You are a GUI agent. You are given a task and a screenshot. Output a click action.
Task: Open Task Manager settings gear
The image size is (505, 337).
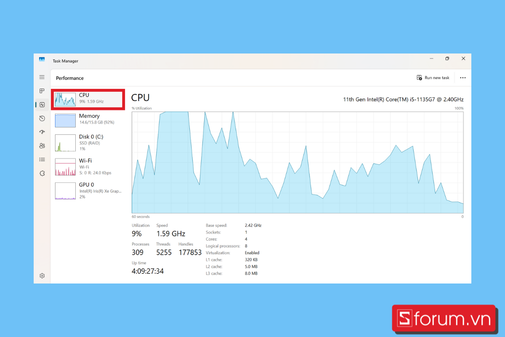coord(42,276)
